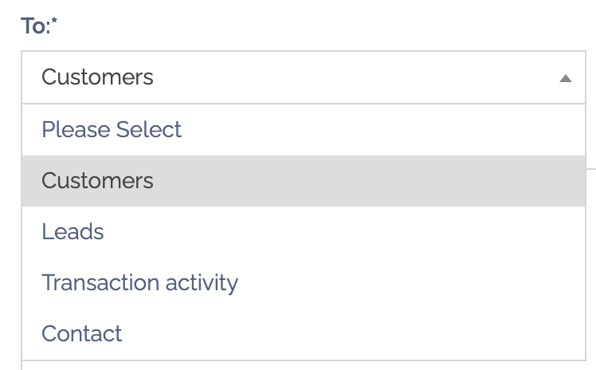Toggle the dropdown using the gray triangle
This screenshot has width=596, height=370.
point(565,78)
